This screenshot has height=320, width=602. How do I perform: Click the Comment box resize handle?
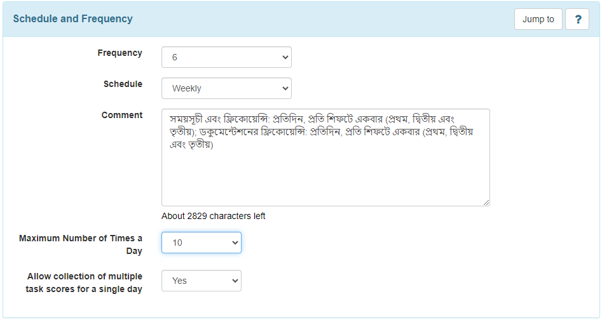coord(486,203)
